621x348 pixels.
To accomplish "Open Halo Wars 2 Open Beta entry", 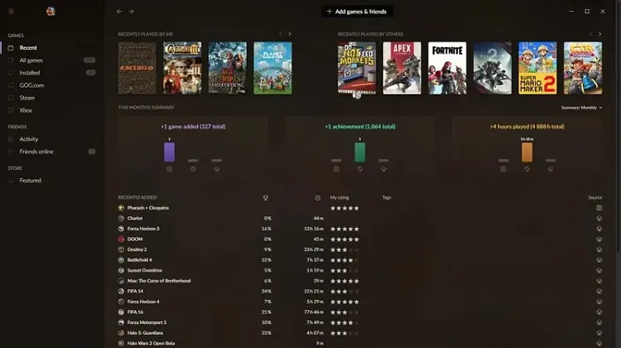I will click(359, 343).
